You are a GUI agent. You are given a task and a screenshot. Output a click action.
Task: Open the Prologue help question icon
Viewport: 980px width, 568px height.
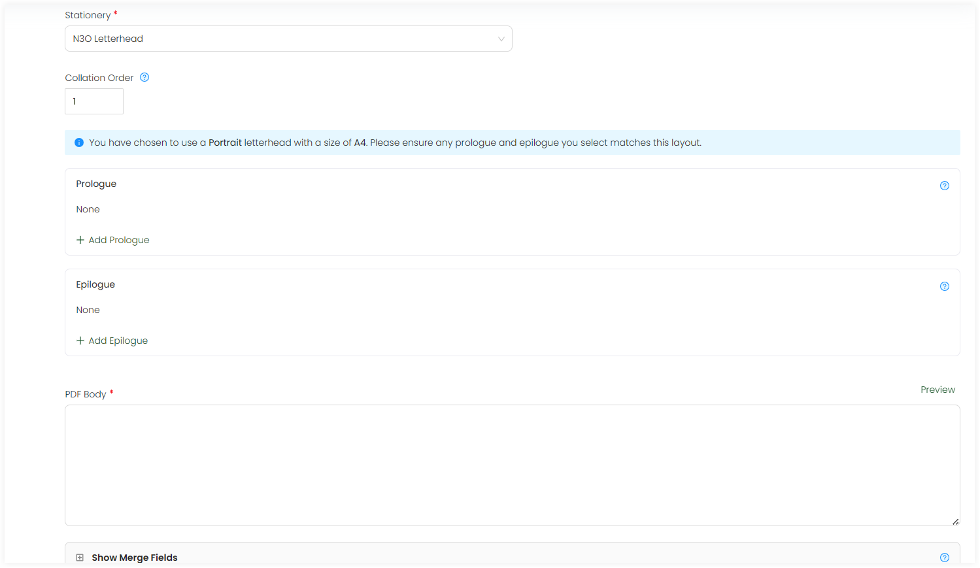pos(944,186)
